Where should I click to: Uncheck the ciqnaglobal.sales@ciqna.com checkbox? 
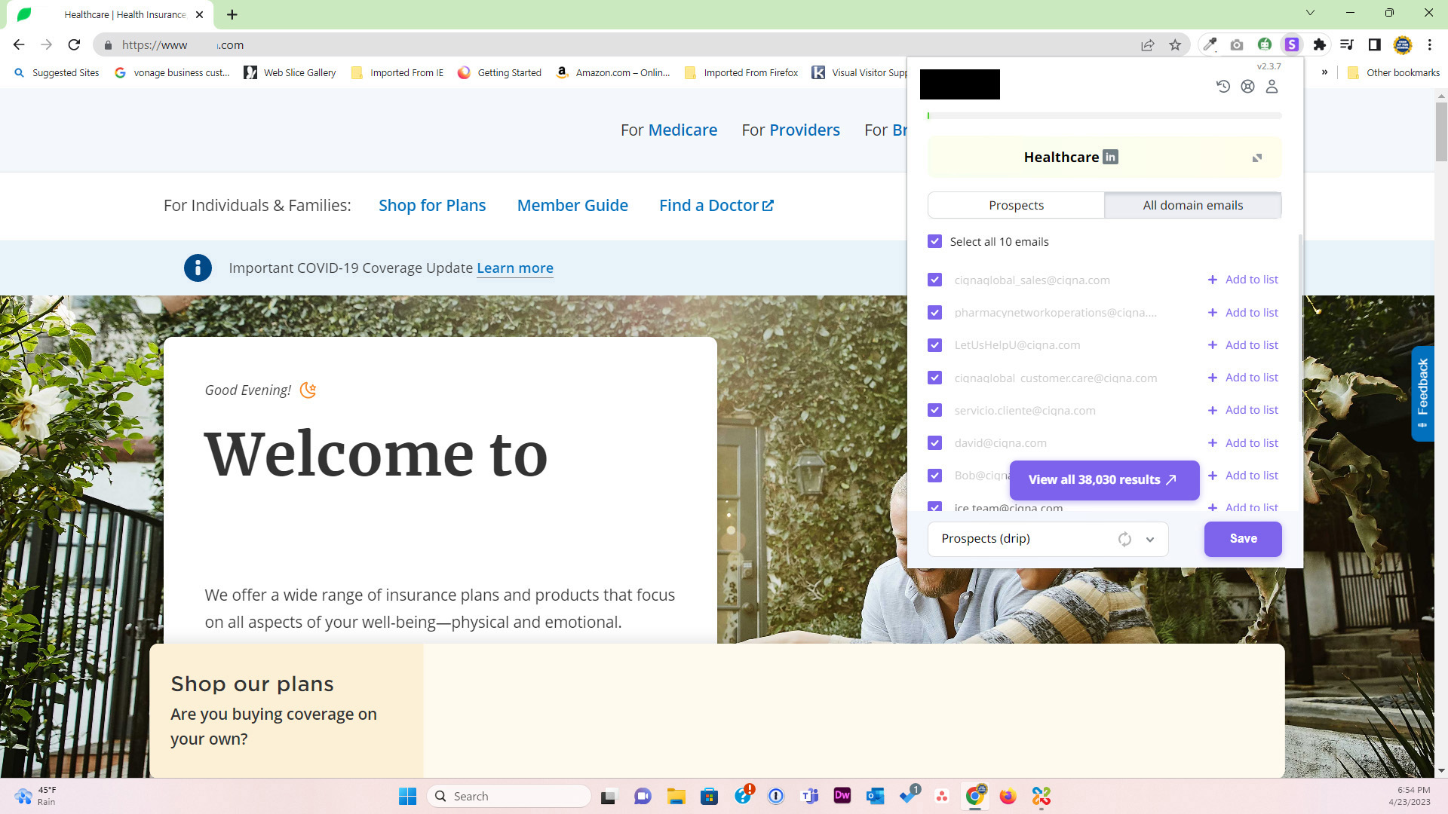tap(935, 280)
